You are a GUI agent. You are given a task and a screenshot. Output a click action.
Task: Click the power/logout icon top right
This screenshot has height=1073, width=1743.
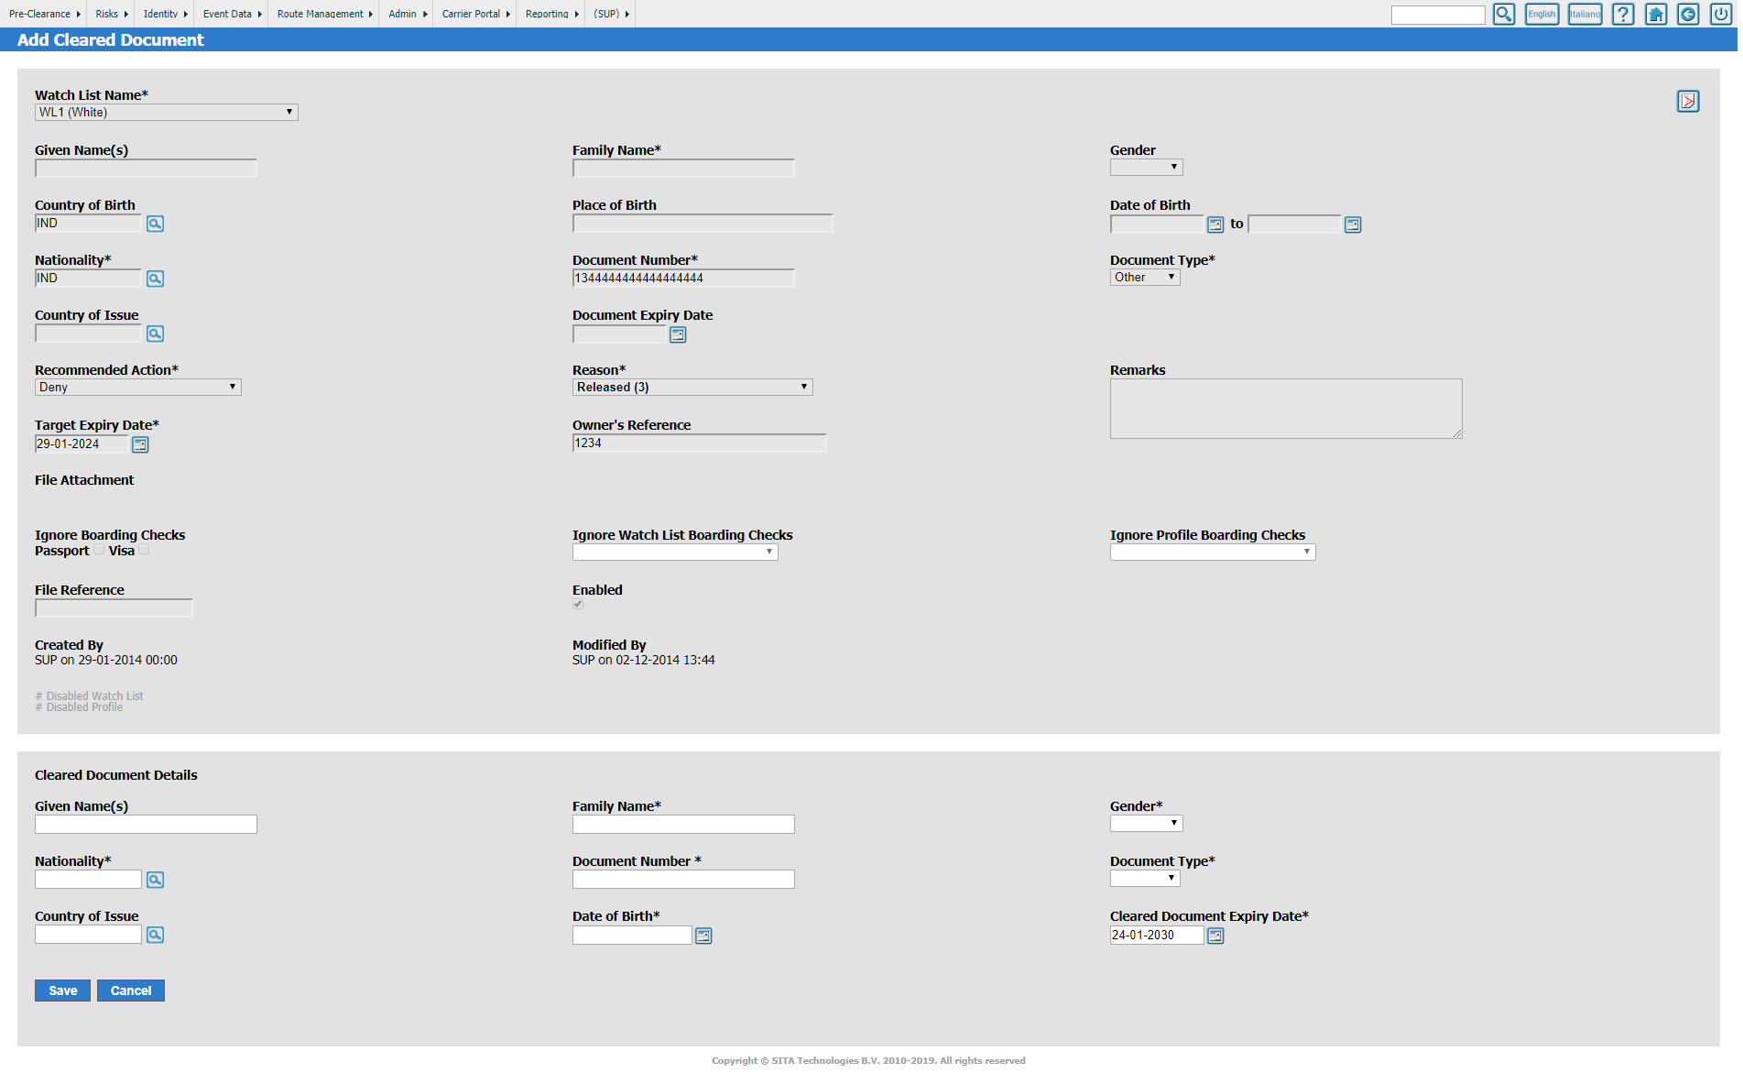[1720, 14]
